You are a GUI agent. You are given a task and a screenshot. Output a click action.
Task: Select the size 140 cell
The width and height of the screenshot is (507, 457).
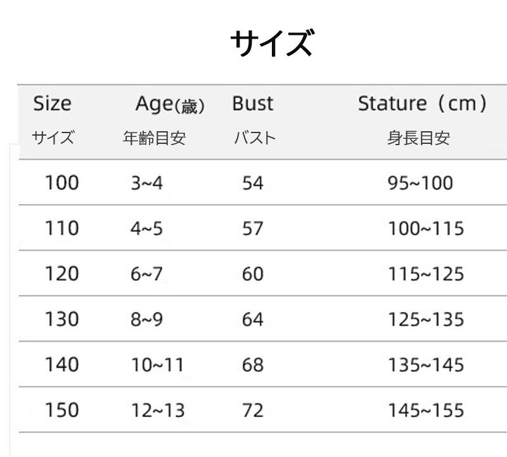pyautogui.click(x=61, y=364)
